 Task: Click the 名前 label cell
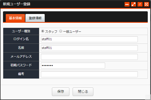click(21, 48)
